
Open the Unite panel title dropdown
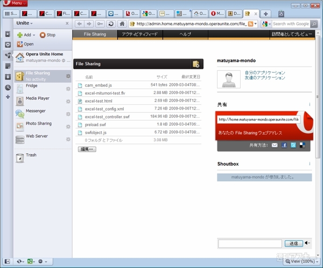point(24,23)
